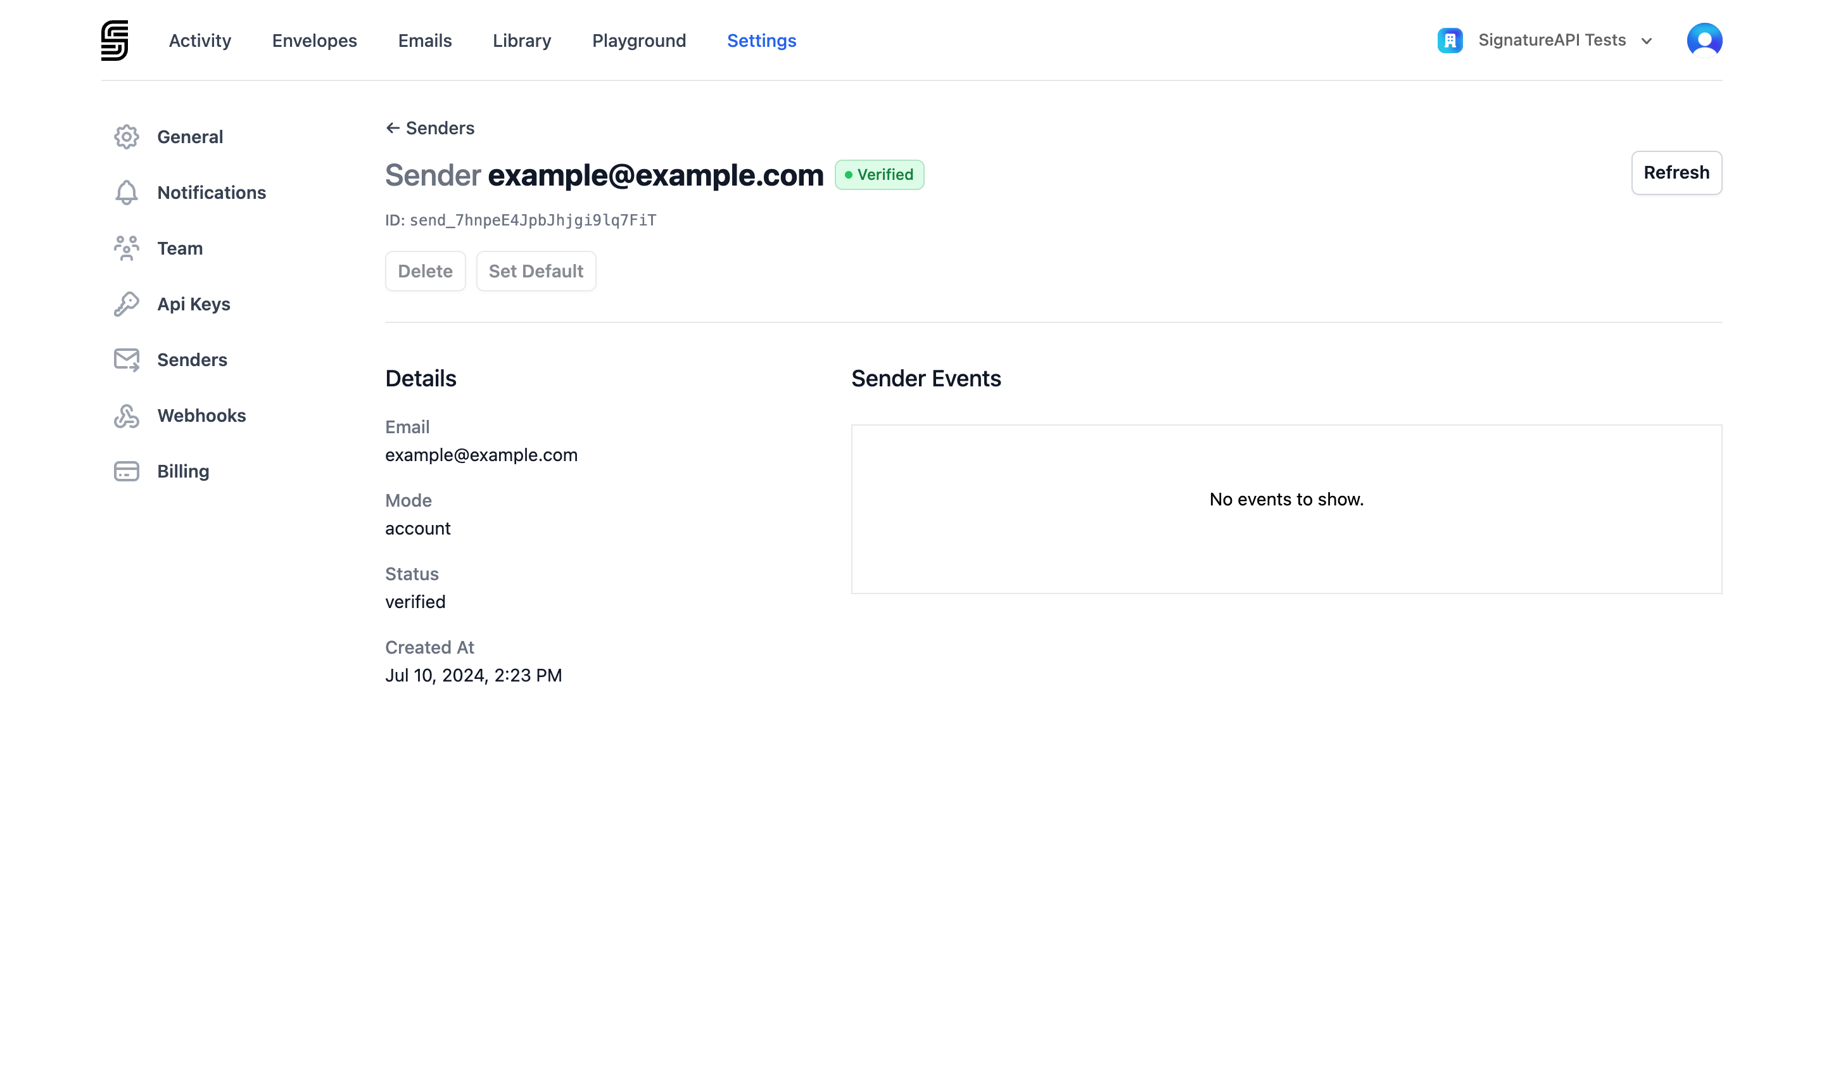Click the SignatureAPI logo icon
The image size is (1824, 1078).
tap(115, 41)
